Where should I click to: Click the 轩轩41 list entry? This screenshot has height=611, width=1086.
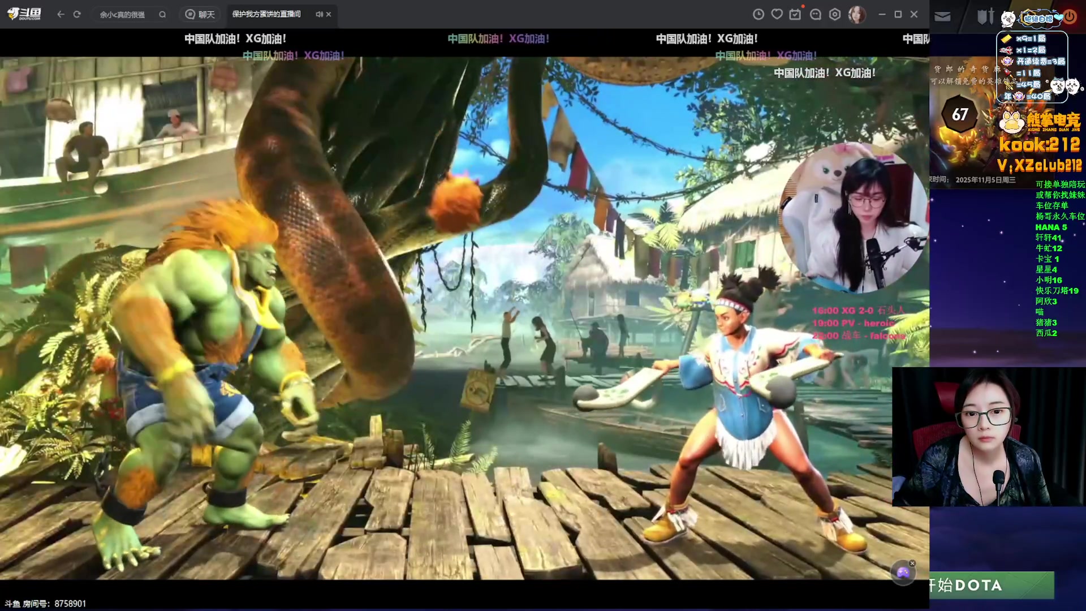pyautogui.click(x=1049, y=238)
